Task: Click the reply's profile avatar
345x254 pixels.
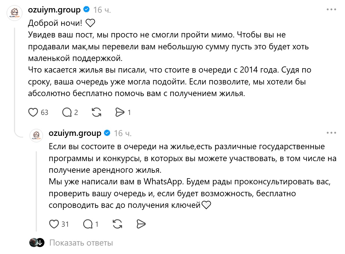Action: pyautogui.click(x=36, y=136)
